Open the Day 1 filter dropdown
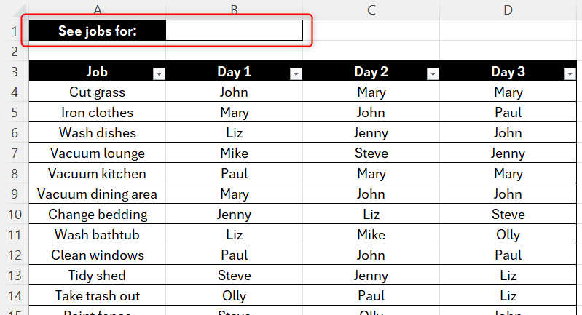This screenshot has width=582, height=315. tap(296, 74)
